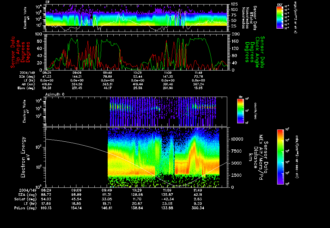This screenshot has width=330, height=228.
Task: Click the PdLon value 146.61
Action: 107,208
